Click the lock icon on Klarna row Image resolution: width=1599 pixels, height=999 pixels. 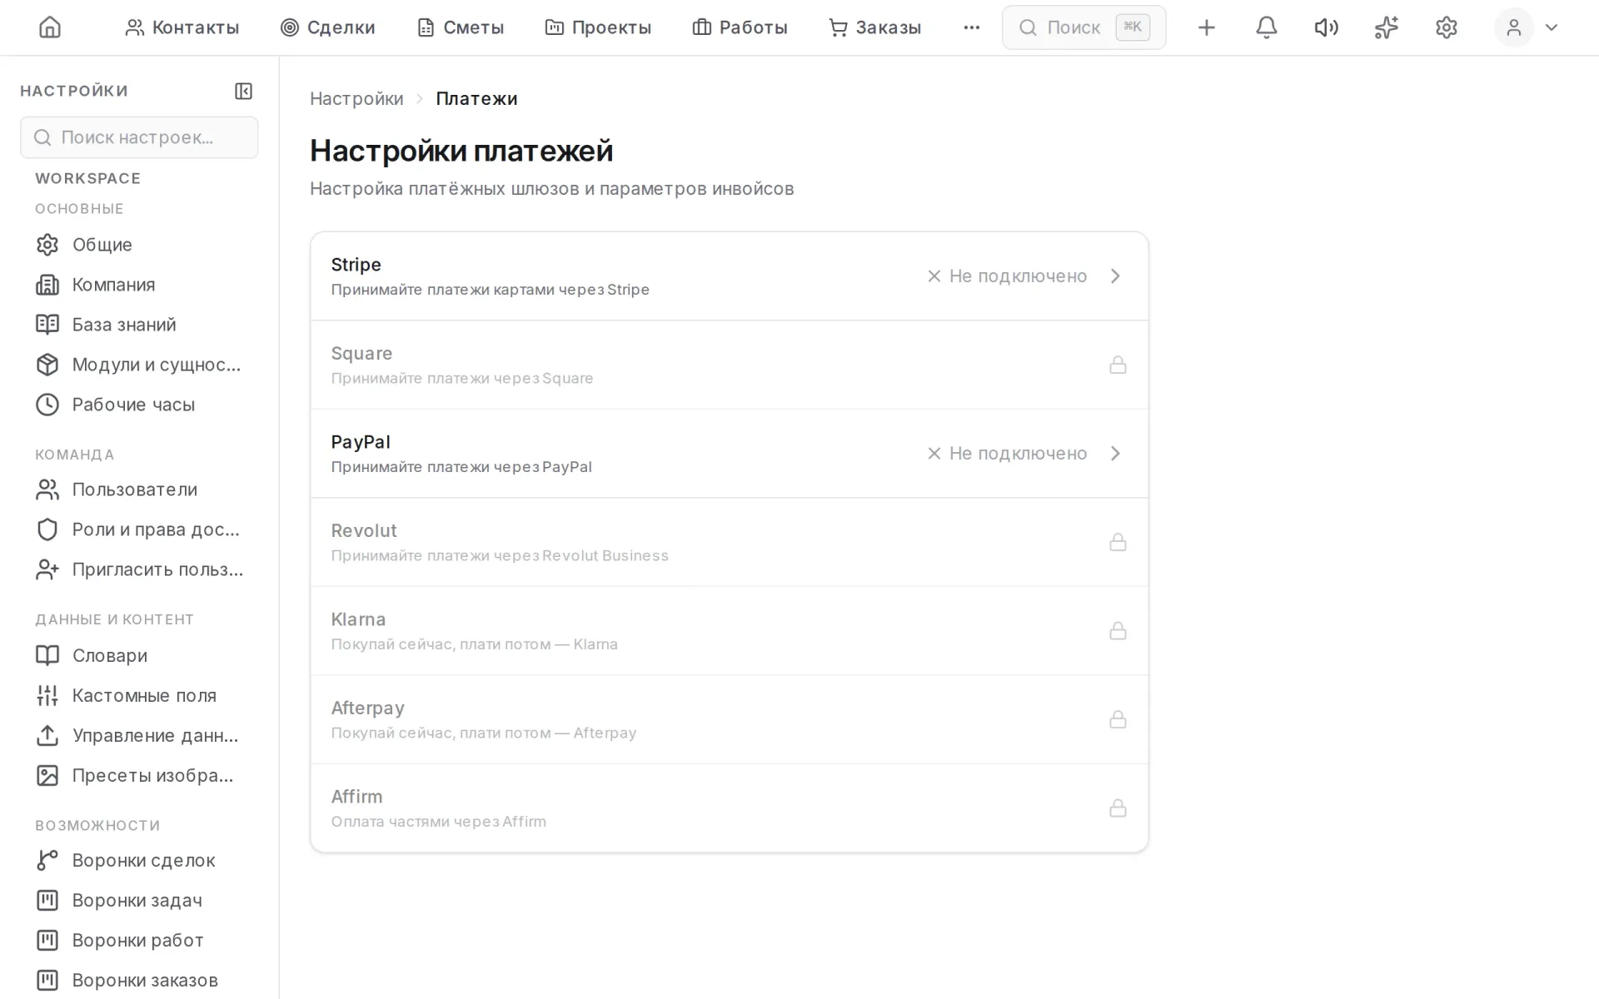click(x=1118, y=630)
